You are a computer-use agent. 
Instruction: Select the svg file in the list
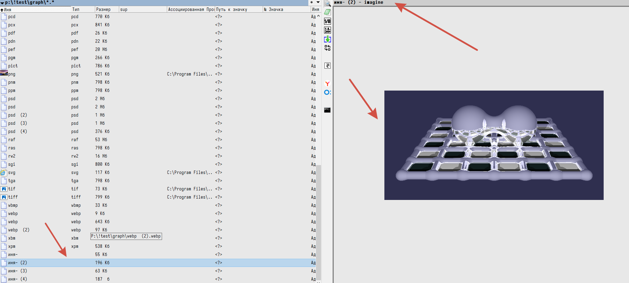pyautogui.click(x=12, y=173)
